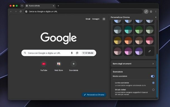Open the tab search chevron button
170x107 pixels.
tap(22, 6)
